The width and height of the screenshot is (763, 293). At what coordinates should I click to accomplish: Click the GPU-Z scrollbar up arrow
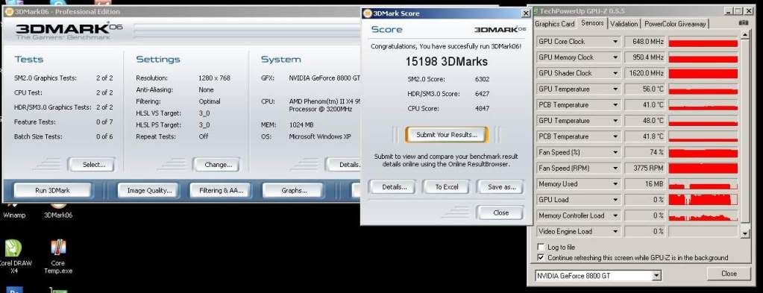[744, 35]
